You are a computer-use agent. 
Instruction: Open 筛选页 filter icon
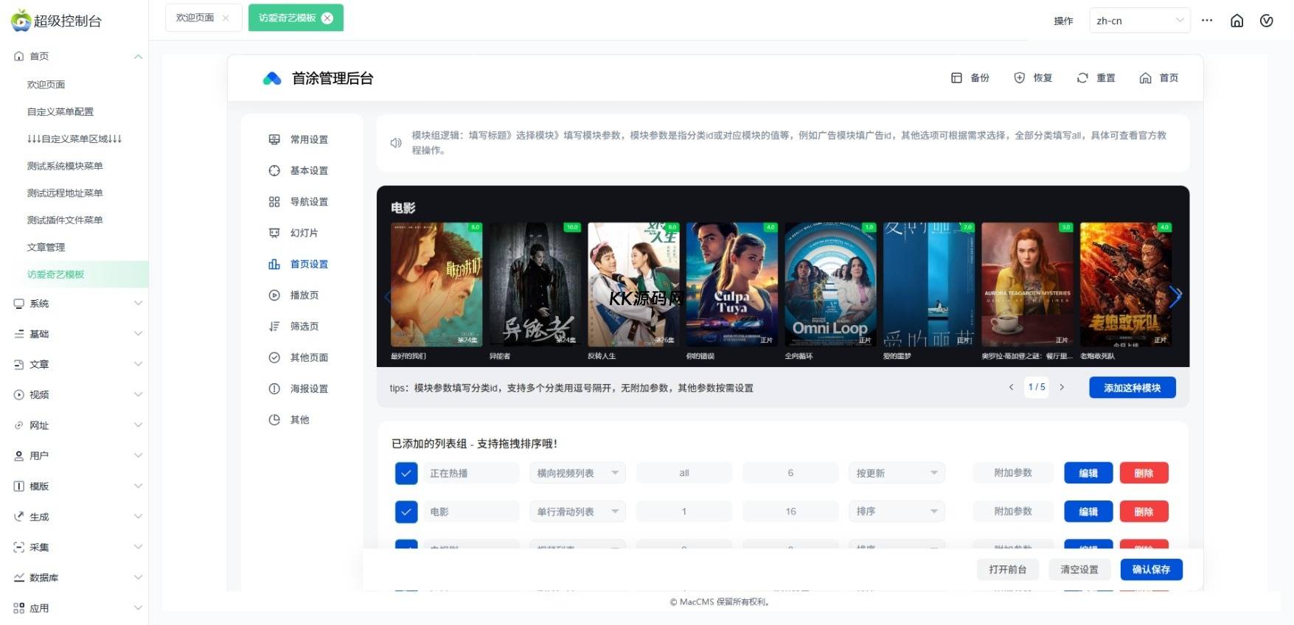(274, 327)
